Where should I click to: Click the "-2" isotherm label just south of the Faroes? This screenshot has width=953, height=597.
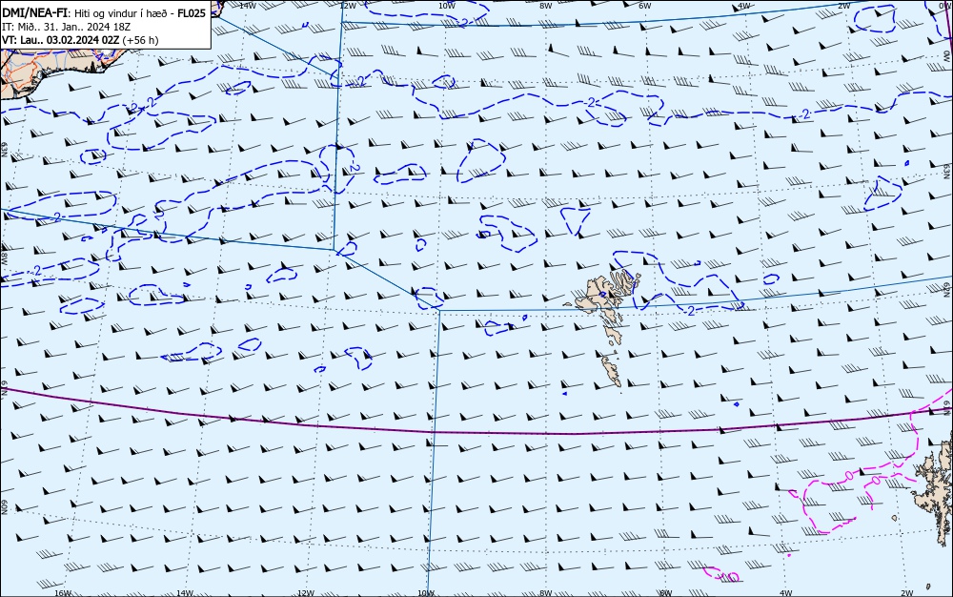pyautogui.click(x=690, y=311)
